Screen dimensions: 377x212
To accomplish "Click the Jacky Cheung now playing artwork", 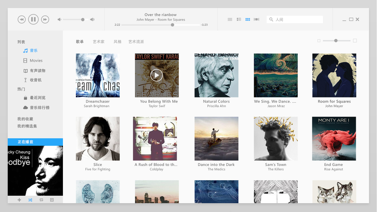I will click(x=35, y=171).
